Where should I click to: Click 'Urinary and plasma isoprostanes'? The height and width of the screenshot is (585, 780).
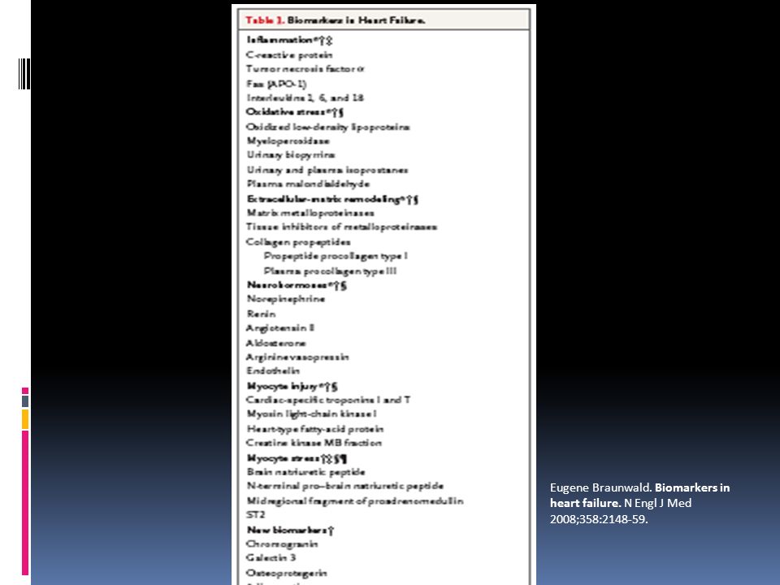[x=327, y=170]
